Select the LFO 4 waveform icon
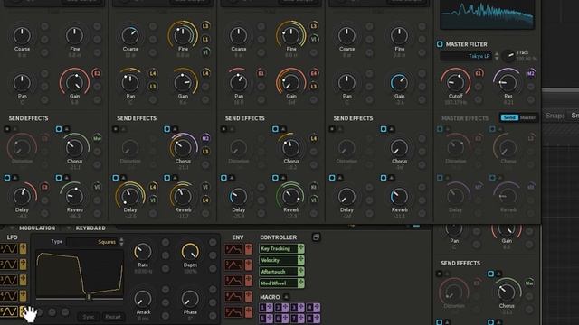Image resolution: width=579 pixels, height=325 pixels. coord(9,296)
